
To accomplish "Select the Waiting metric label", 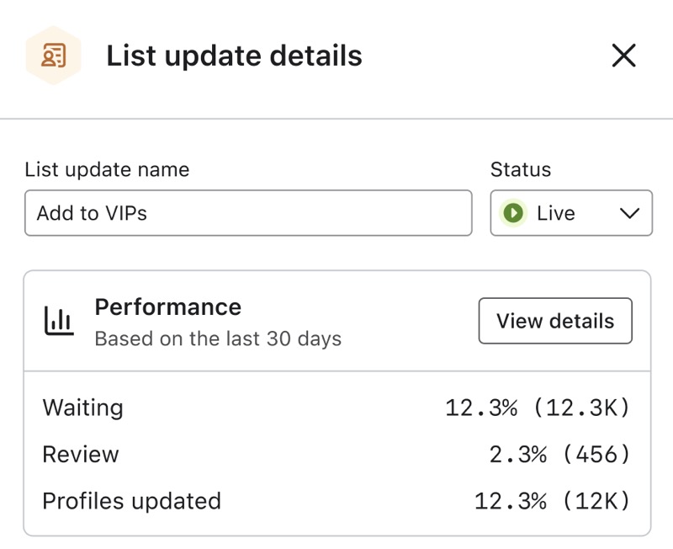I will pos(82,408).
